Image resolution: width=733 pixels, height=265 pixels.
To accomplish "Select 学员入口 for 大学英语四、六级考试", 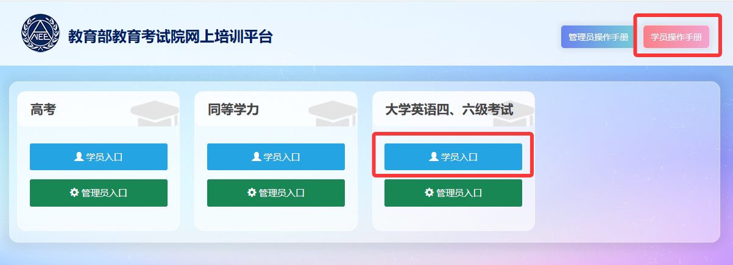I will (453, 157).
